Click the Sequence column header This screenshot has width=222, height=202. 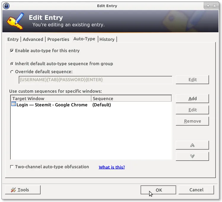131,98
